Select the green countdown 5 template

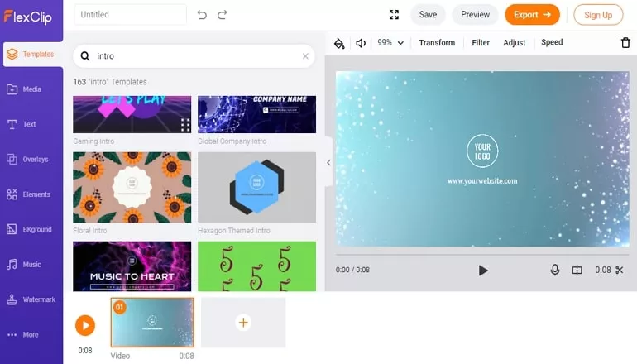tap(256, 266)
